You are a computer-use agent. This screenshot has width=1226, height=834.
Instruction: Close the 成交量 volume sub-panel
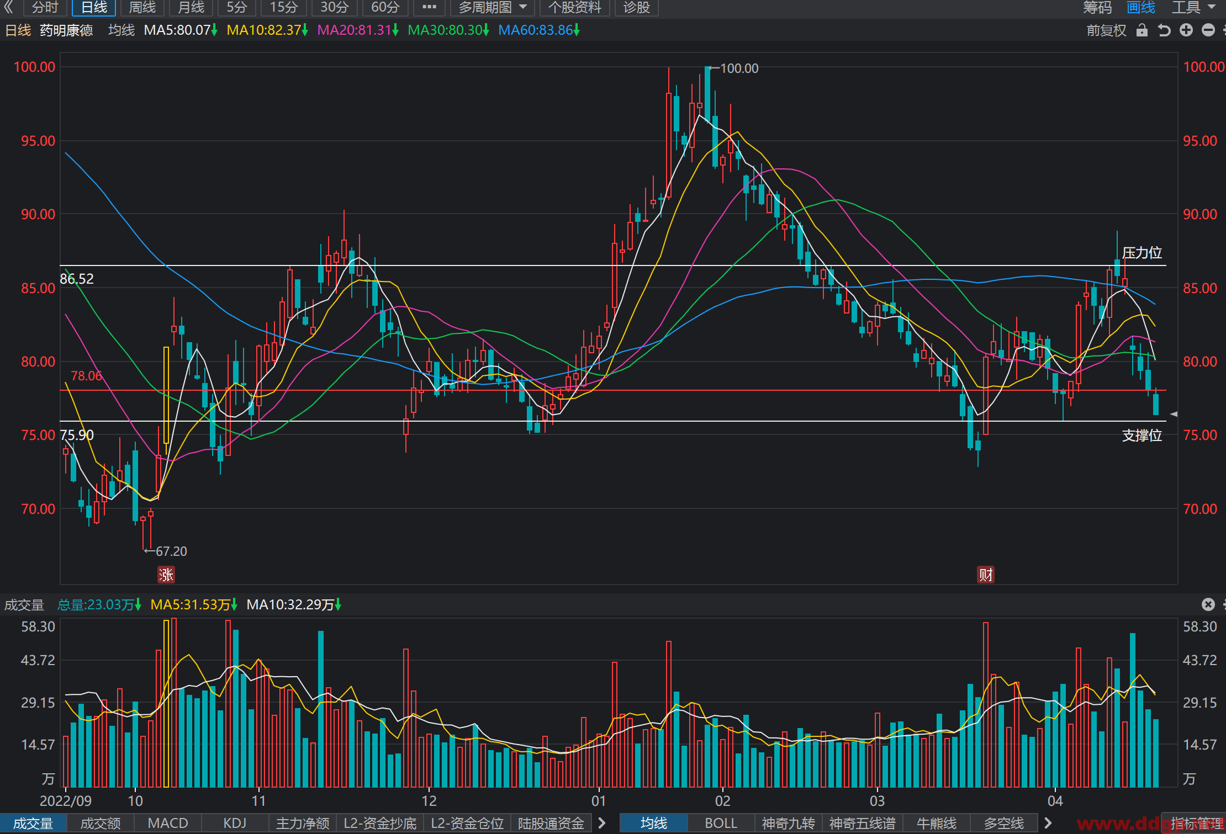1208,605
